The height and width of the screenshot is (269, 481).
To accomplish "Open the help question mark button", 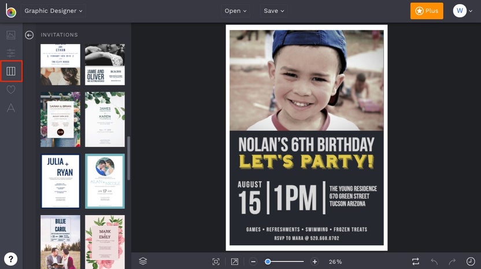I will pyautogui.click(x=11, y=259).
